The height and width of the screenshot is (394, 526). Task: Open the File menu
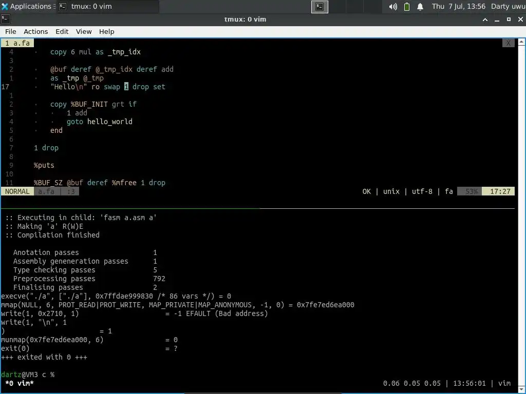tap(10, 31)
